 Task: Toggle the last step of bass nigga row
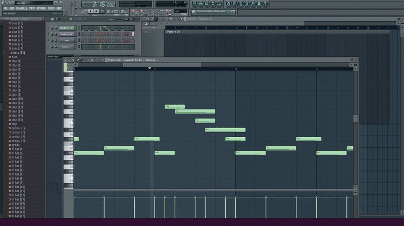pyautogui.click(x=133, y=34)
